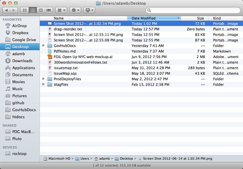This screenshot has width=243, height=169.
Task: Open htdocs in the sidebar
Action: click(x=20, y=117)
